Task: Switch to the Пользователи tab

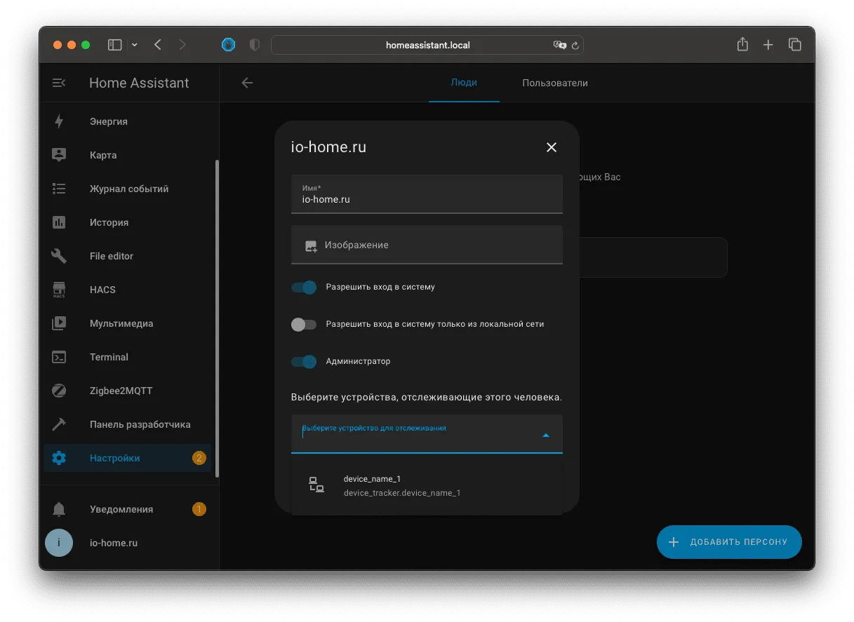Action: click(x=555, y=83)
